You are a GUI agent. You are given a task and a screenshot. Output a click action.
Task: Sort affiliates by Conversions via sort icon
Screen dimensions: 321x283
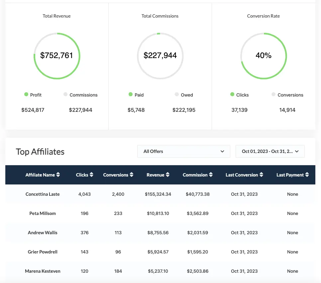coord(132,175)
